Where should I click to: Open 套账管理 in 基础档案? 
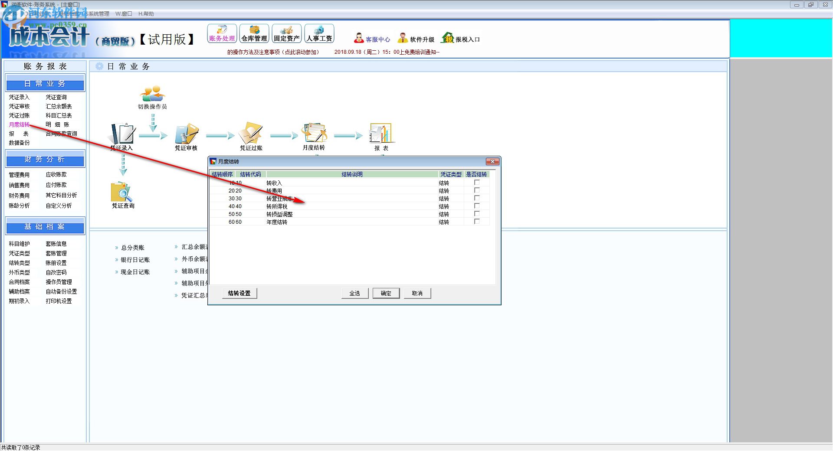click(56, 253)
